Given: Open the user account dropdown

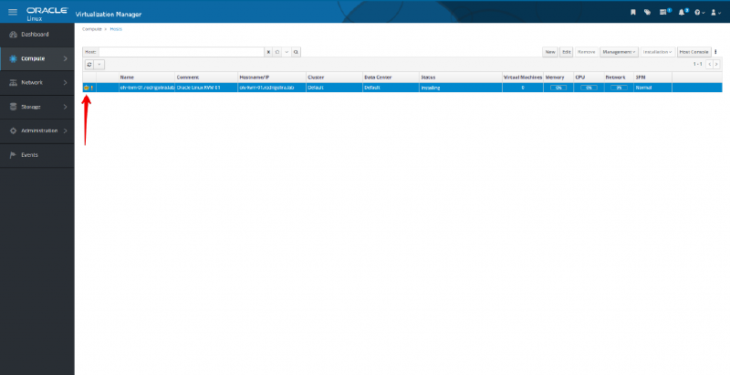Looking at the screenshot, I should (715, 12).
